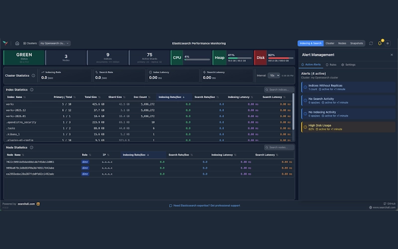Click the Index Latency clock icon
This screenshot has width=398, height=249.
point(151,72)
